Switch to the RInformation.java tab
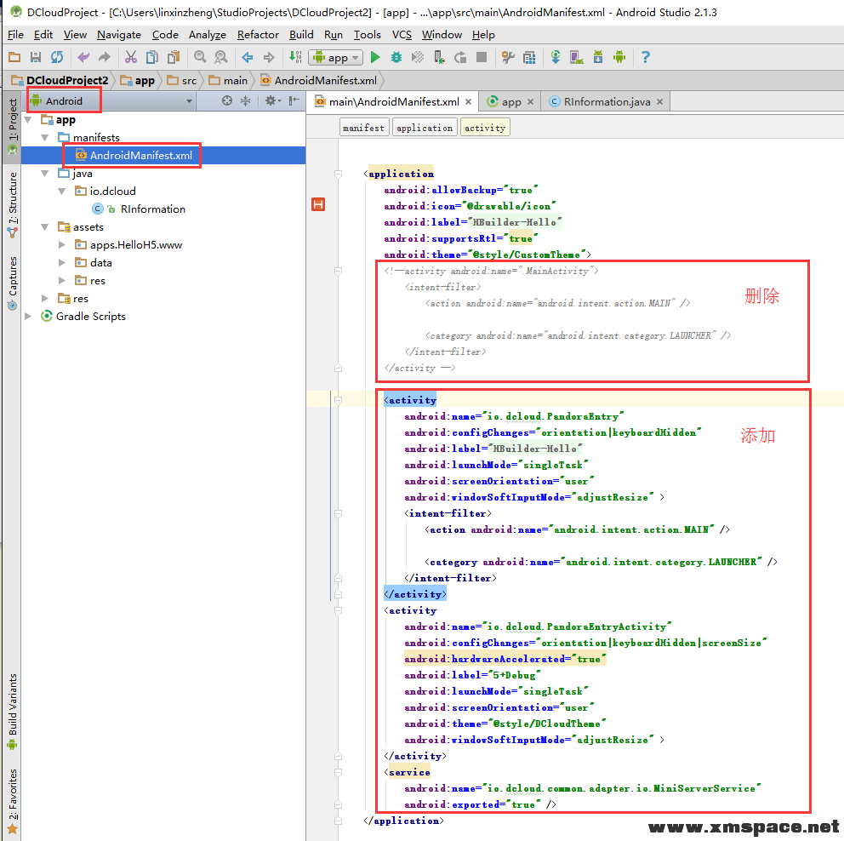Viewport: 844px width, 841px height. (x=607, y=102)
